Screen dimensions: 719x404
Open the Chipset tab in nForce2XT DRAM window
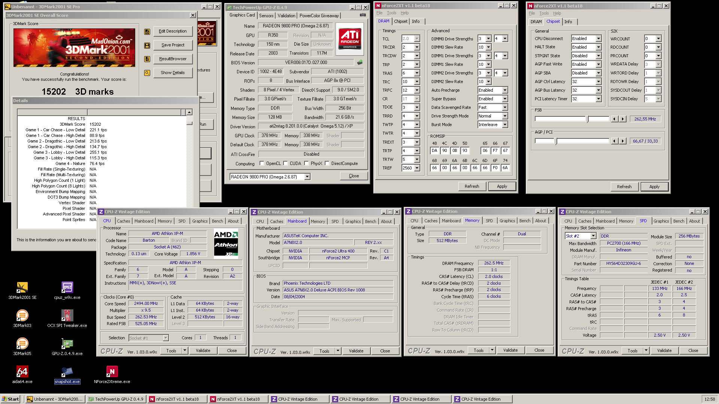tap(400, 21)
